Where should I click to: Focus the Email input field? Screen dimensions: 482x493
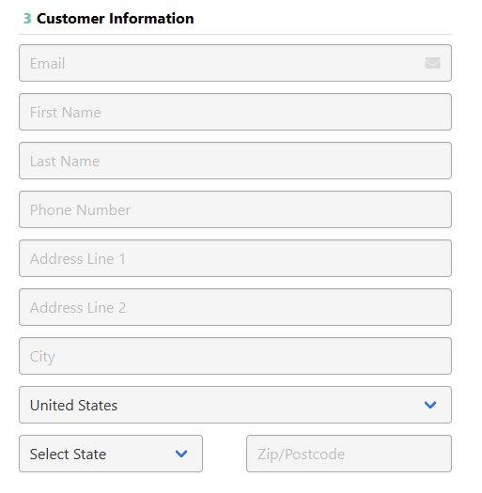235,63
